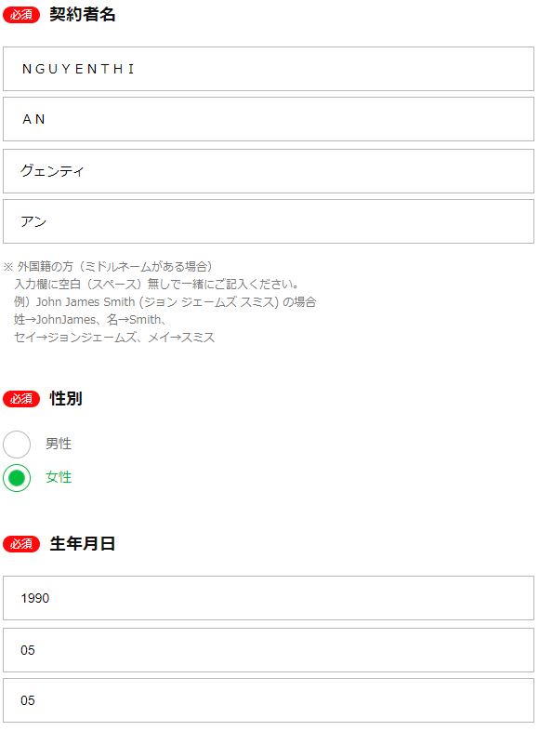Open the birth month field below 1990

(269, 650)
